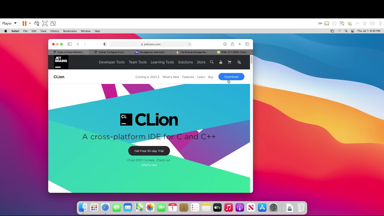This screenshot has width=384, height=216.
Task: Switch to Tutorial: Configure CLion tab
Action: coord(109,52)
